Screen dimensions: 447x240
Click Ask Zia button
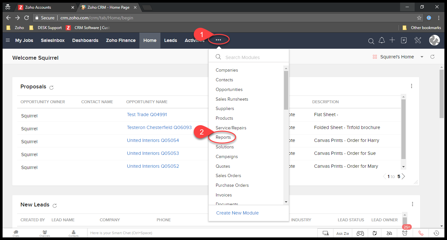343,233
